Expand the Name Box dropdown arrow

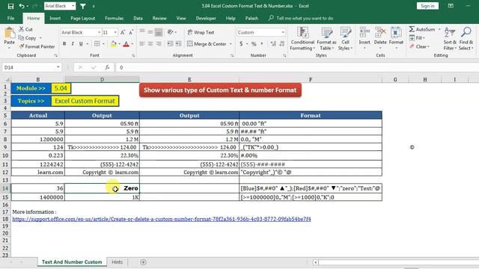coord(58,67)
